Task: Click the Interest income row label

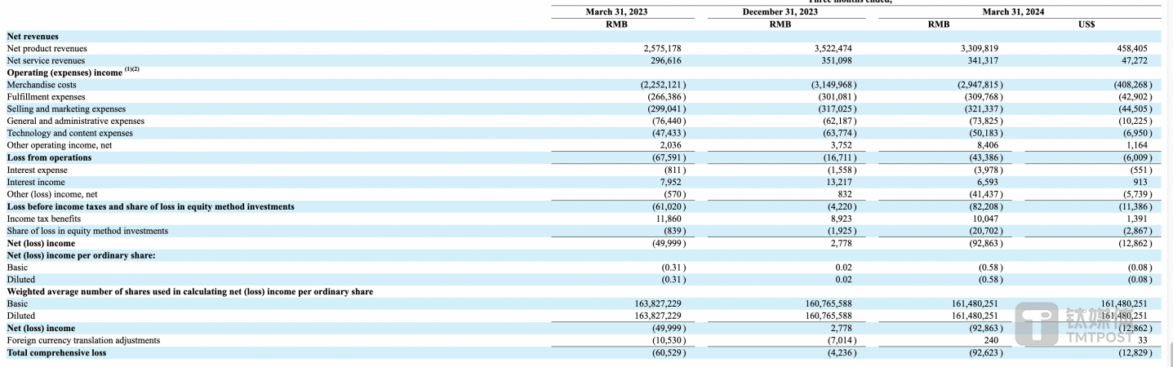Action: point(36,183)
